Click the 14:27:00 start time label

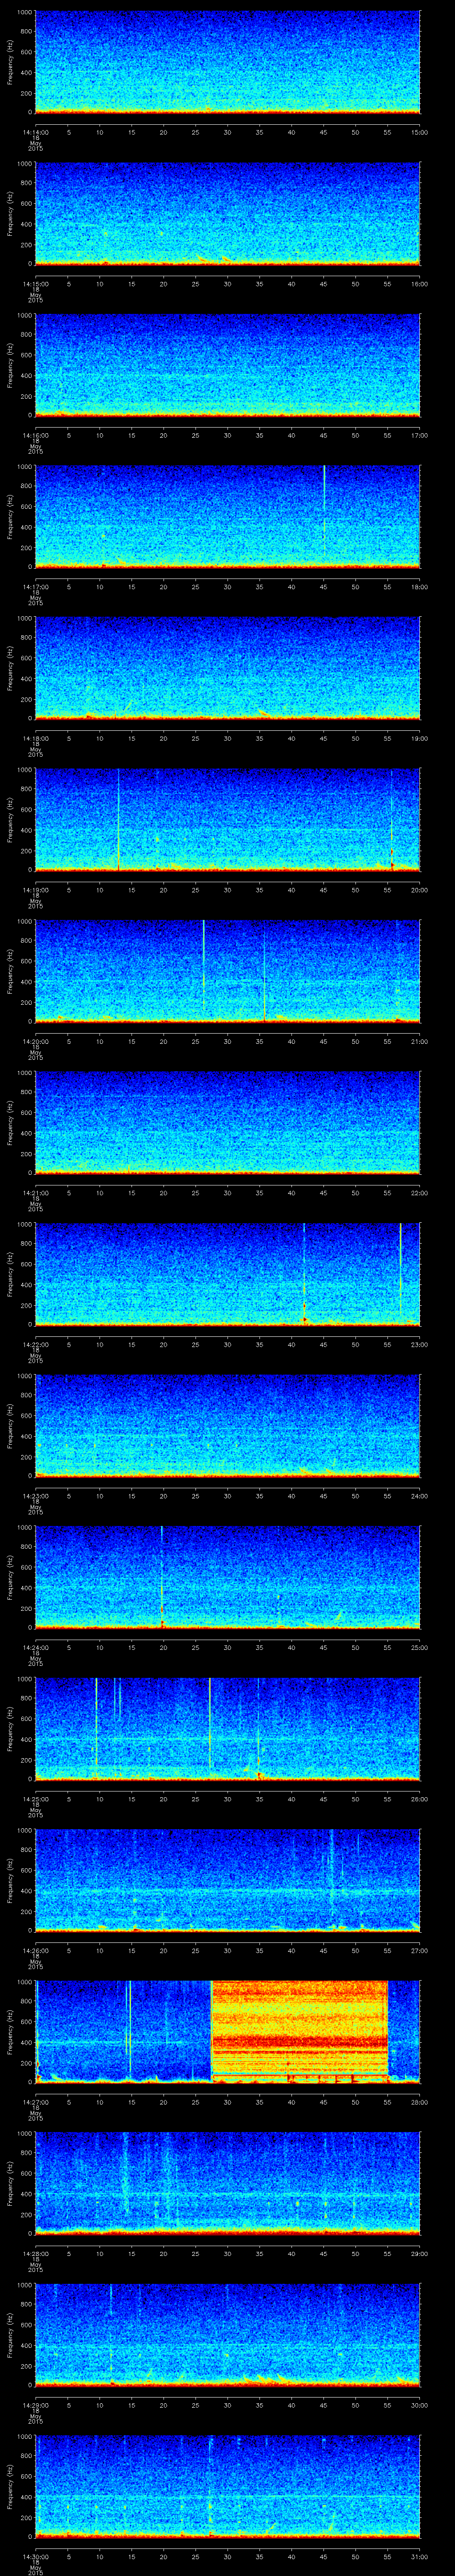35,2102
